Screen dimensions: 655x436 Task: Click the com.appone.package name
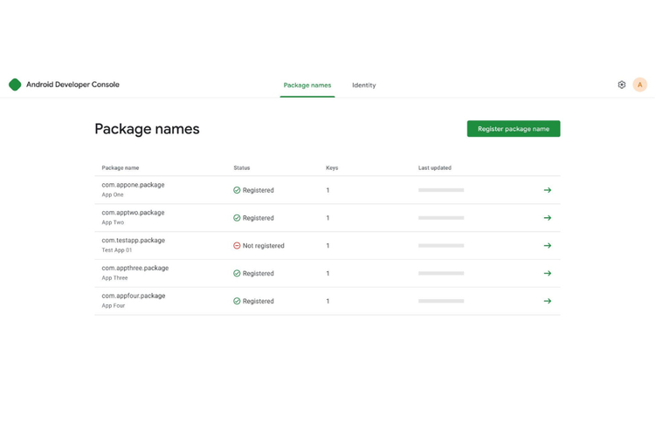click(133, 185)
